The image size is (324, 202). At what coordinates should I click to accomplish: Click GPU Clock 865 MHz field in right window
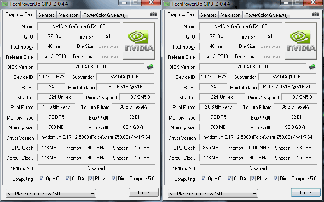coord(212,148)
